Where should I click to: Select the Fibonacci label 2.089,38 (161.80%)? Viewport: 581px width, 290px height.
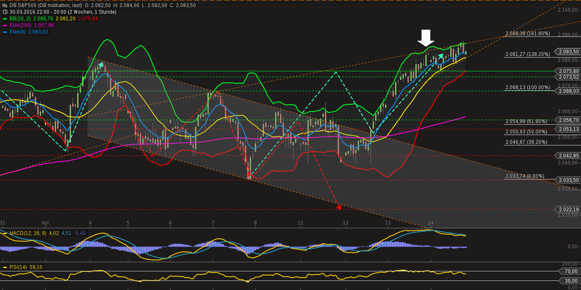[527, 34]
